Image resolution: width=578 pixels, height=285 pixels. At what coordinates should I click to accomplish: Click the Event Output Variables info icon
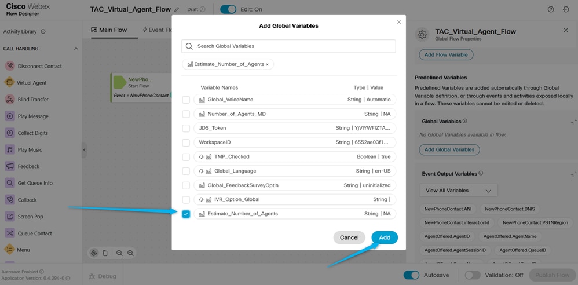coord(481,173)
